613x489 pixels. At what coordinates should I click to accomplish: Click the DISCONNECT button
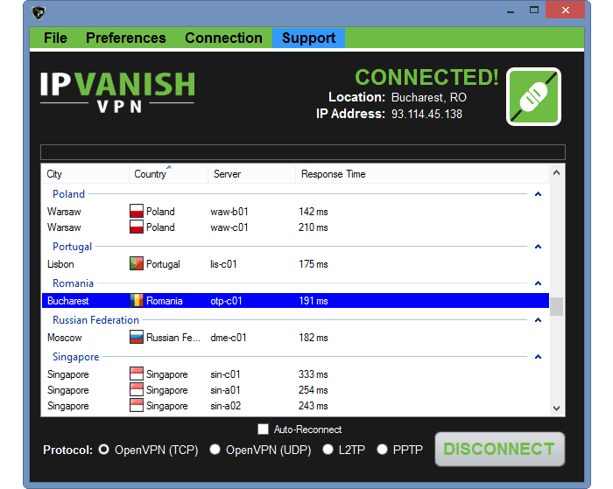(500, 449)
